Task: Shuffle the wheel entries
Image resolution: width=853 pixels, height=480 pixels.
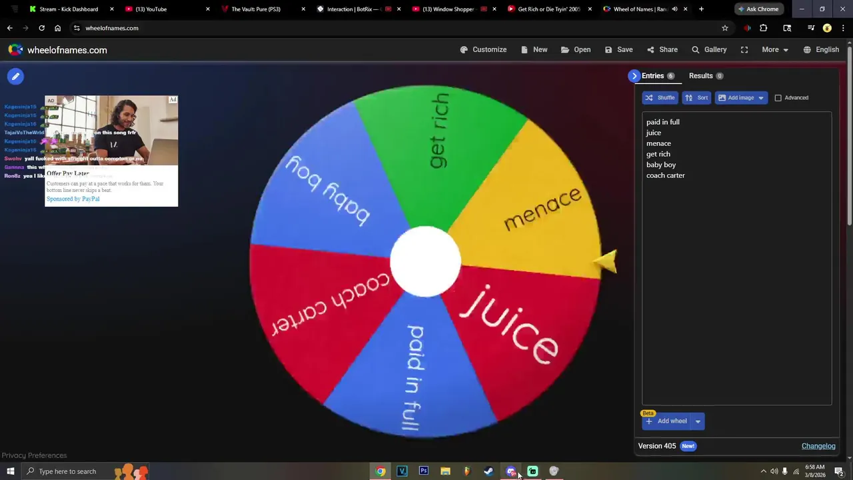Action: tap(660, 98)
